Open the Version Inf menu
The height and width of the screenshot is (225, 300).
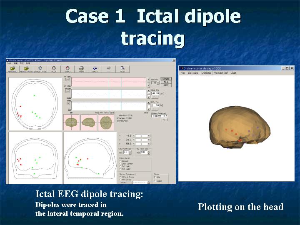point(221,73)
